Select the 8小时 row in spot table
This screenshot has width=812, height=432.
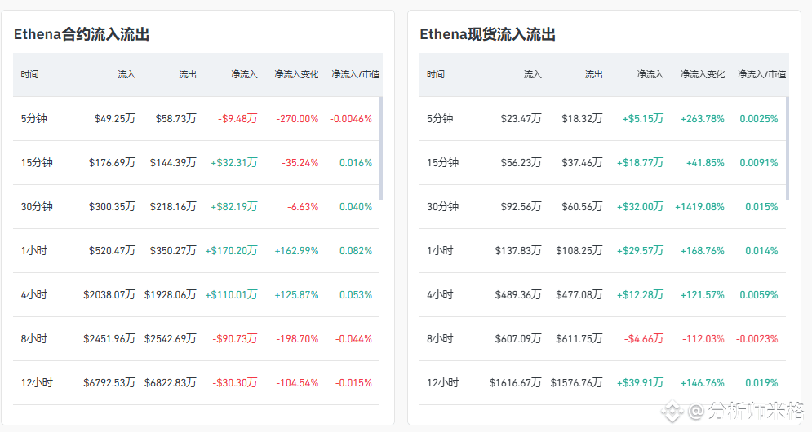602,338
